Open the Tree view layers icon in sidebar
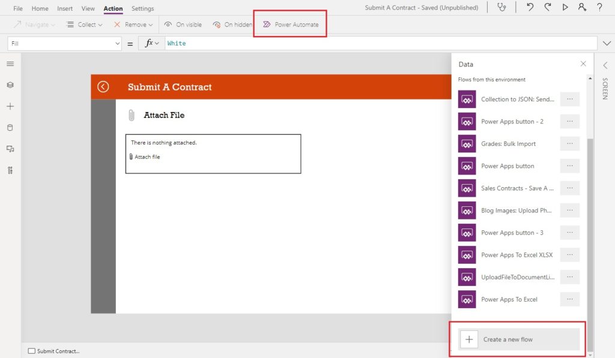This screenshot has height=358, width=615. tap(10, 85)
